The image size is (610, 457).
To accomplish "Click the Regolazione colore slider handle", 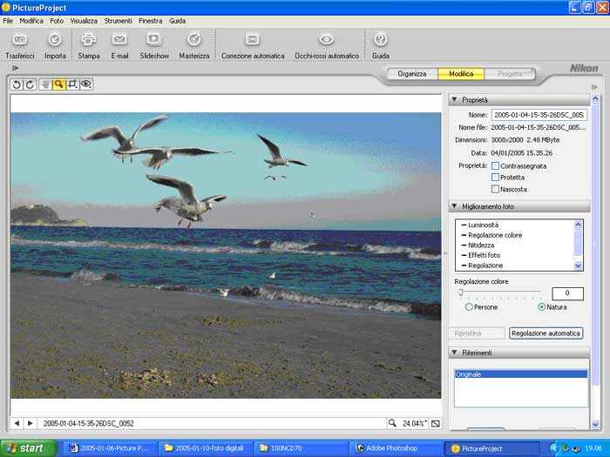I will 460,293.
